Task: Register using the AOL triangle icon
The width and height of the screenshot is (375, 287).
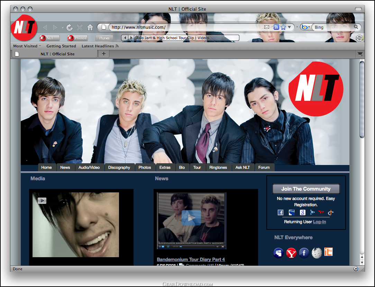Action: (312, 212)
